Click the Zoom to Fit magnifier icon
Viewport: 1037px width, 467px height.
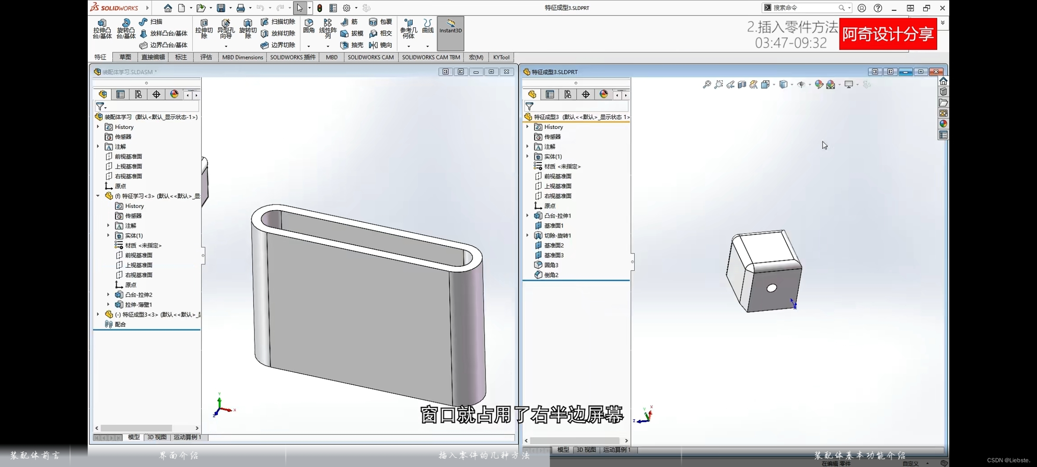(707, 85)
